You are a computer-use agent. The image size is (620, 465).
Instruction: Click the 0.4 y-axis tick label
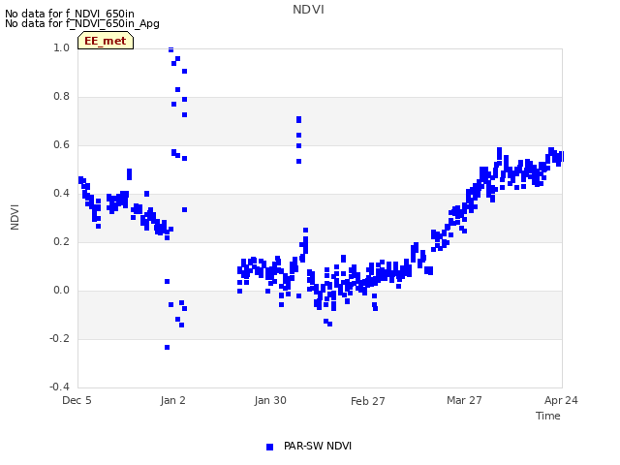point(61,194)
